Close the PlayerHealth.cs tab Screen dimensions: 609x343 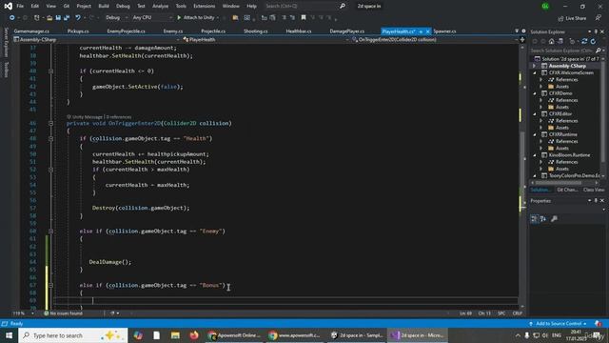click(427, 31)
